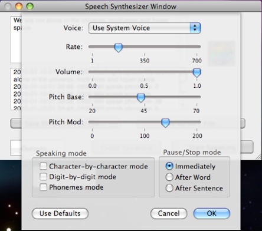Click the Volume slider thumb

(x=196, y=73)
